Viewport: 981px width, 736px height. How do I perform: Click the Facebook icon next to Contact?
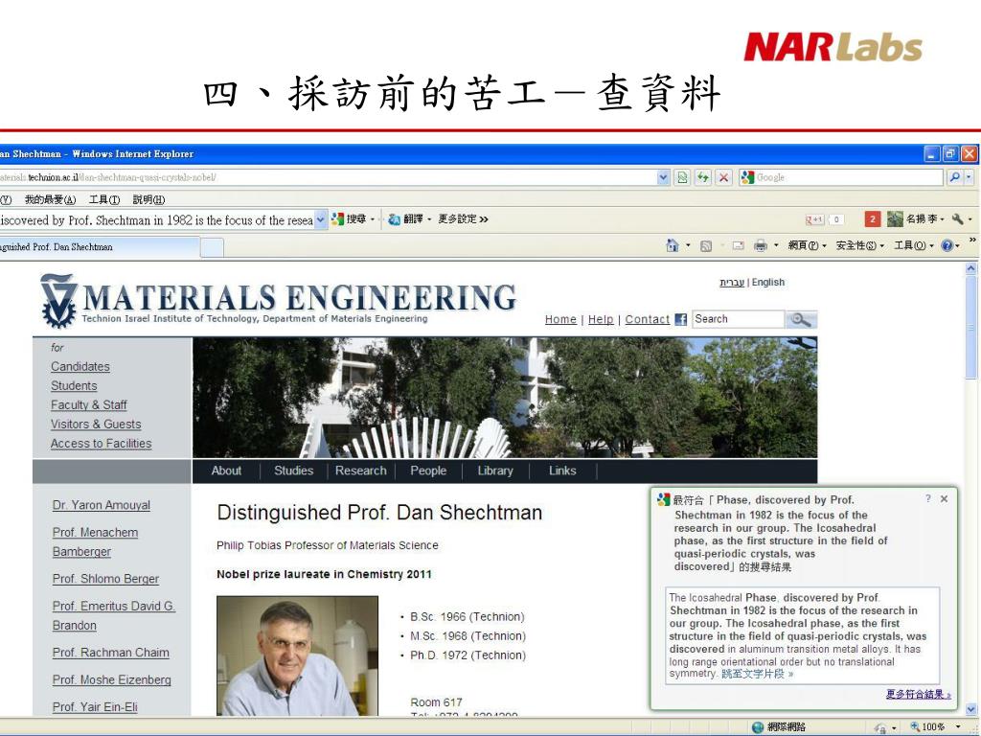(681, 319)
